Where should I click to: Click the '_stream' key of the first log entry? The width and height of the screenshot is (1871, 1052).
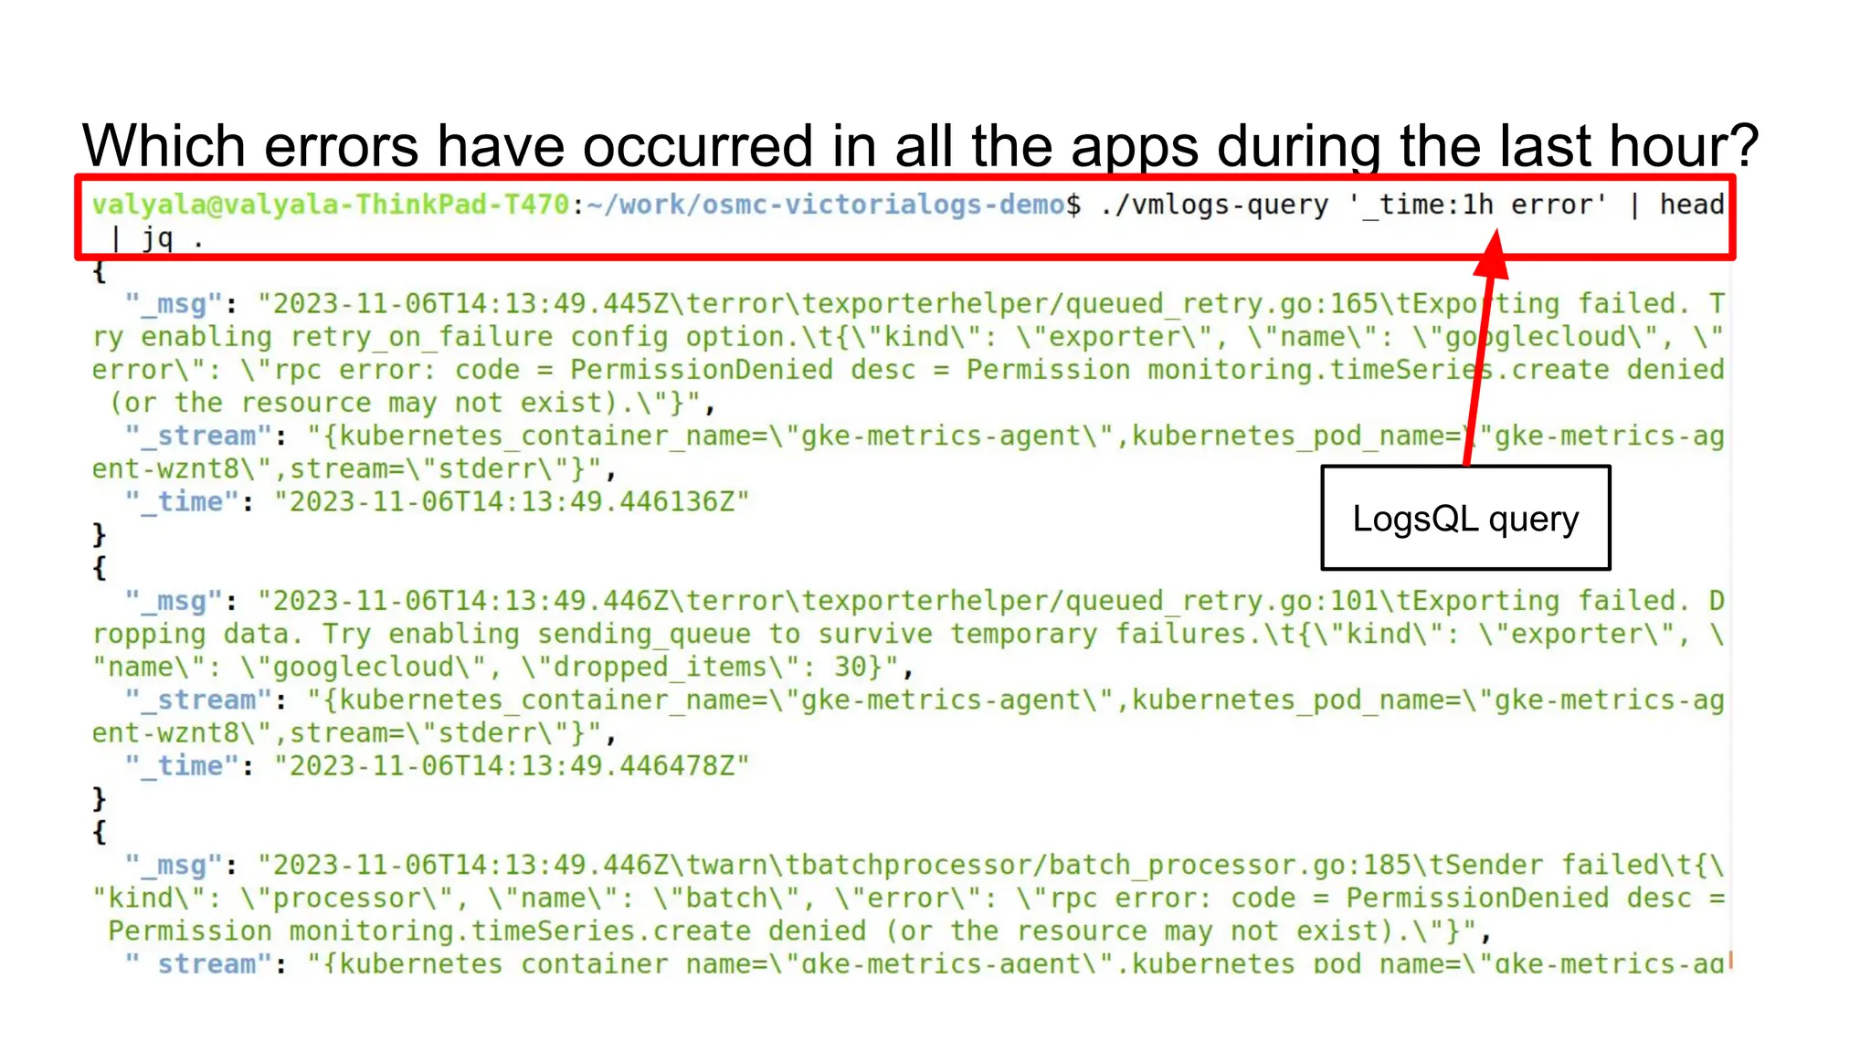[198, 436]
